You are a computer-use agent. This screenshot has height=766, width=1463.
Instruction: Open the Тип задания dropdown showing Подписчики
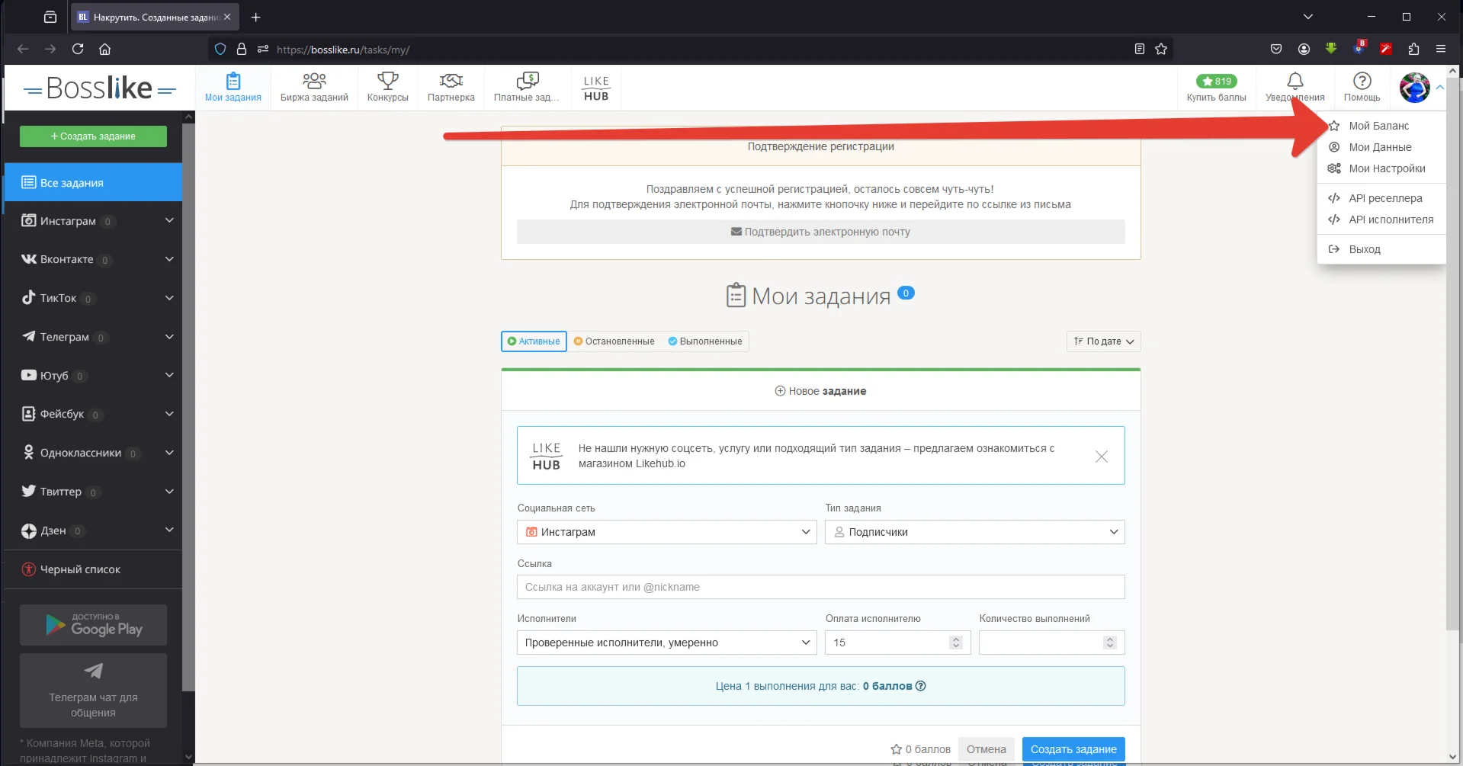[974, 532]
